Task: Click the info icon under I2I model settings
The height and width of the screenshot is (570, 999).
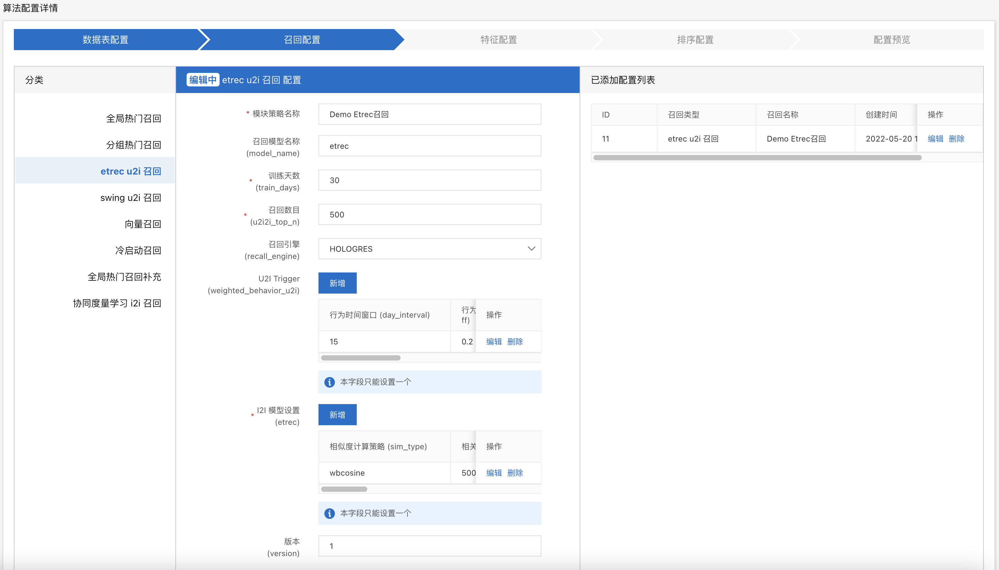Action: point(329,514)
